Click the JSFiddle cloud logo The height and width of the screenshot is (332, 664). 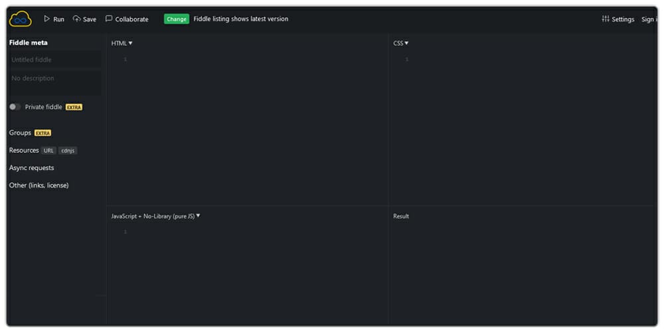tap(21, 19)
